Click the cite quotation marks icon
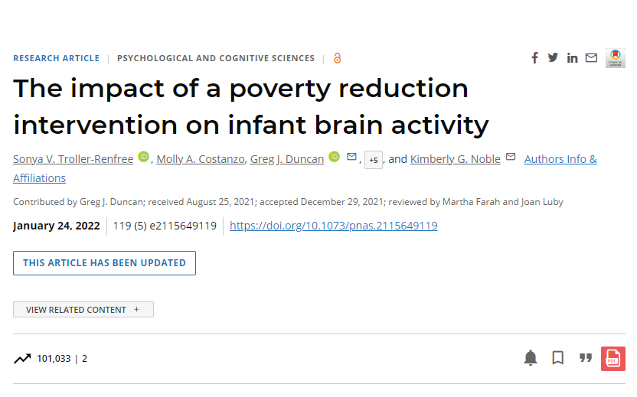 [586, 358]
